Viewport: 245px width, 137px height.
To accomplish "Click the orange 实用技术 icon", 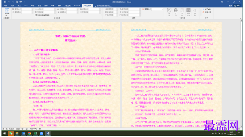I will click(x=143, y=9).
